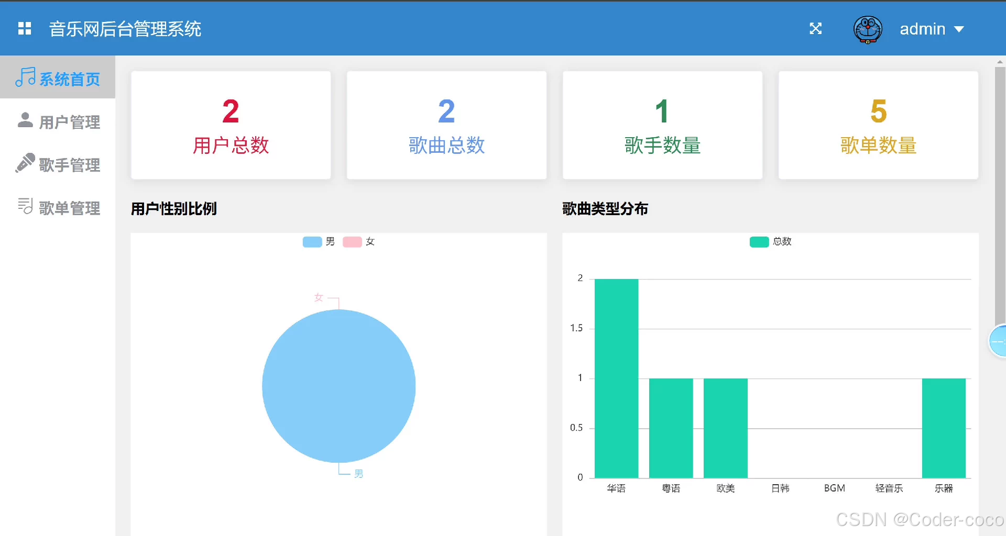Expand the admin dropdown arrow
This screenshot has width=1006, height=536.
click(x=959, y=29)
